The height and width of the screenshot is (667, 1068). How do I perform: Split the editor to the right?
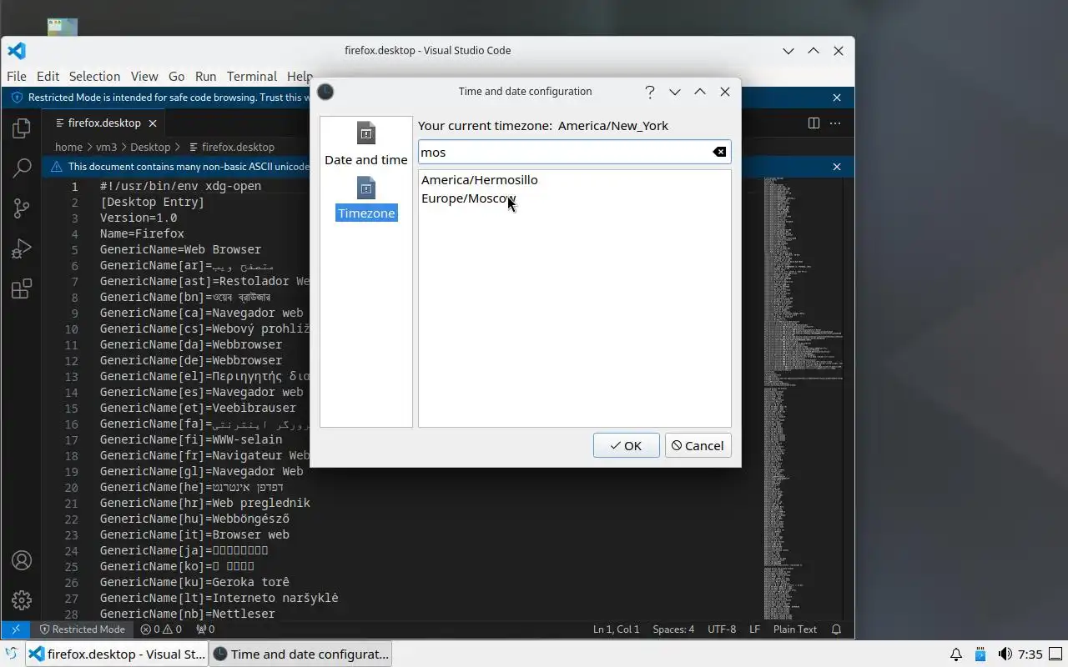tap(814, 123)
